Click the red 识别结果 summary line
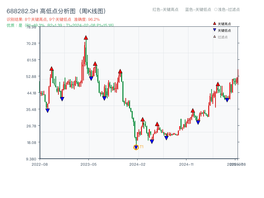 point(53,19)
